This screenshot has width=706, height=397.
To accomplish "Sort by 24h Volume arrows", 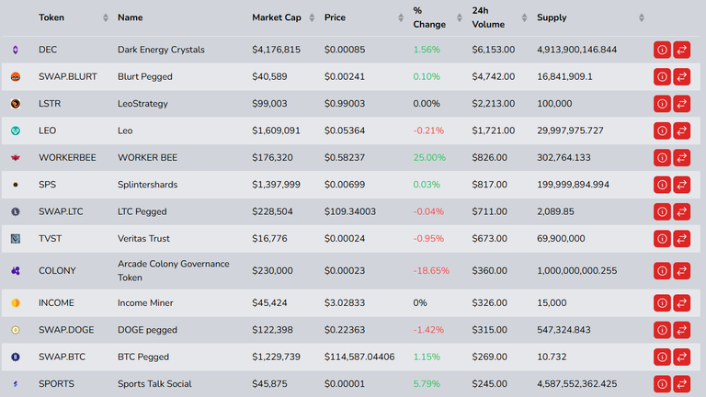I will [524, 17].
